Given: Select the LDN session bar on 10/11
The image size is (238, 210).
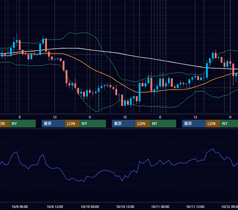Looking at the screenshot, I should (213, 124).
